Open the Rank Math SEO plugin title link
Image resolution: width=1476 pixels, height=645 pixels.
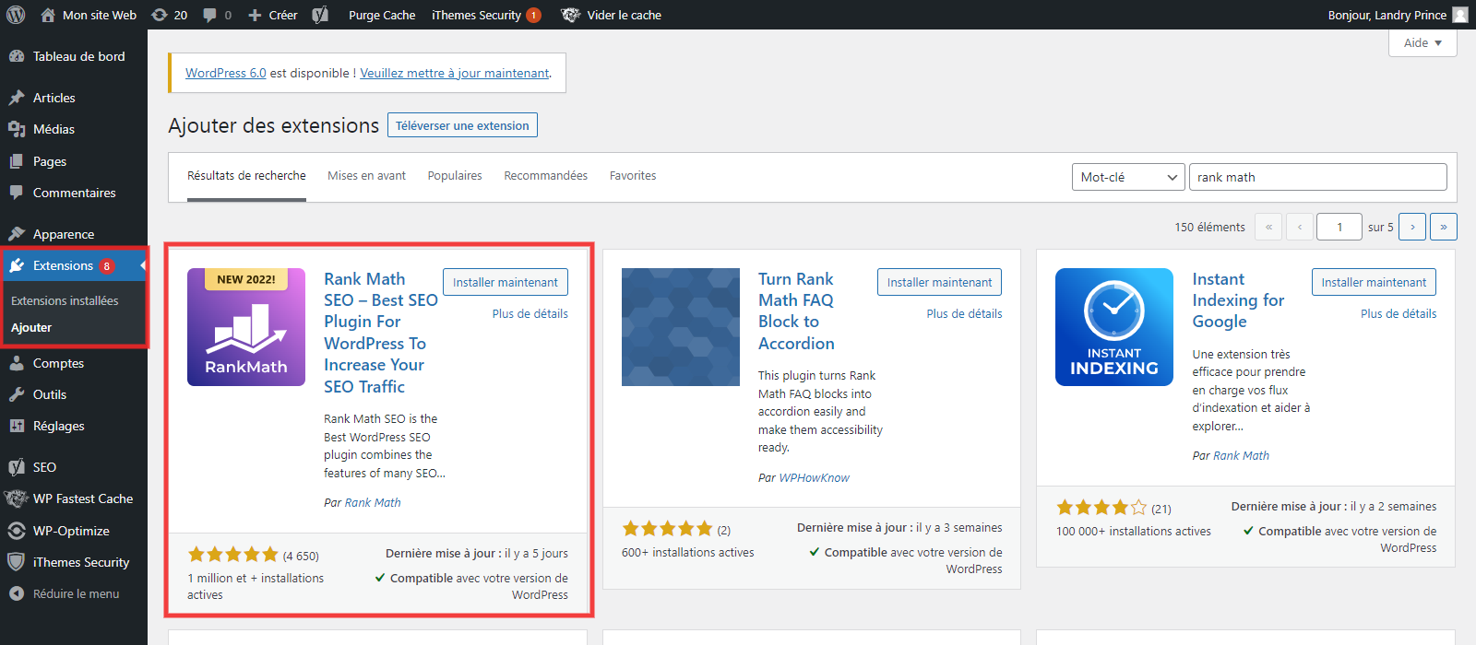point(381,333)
